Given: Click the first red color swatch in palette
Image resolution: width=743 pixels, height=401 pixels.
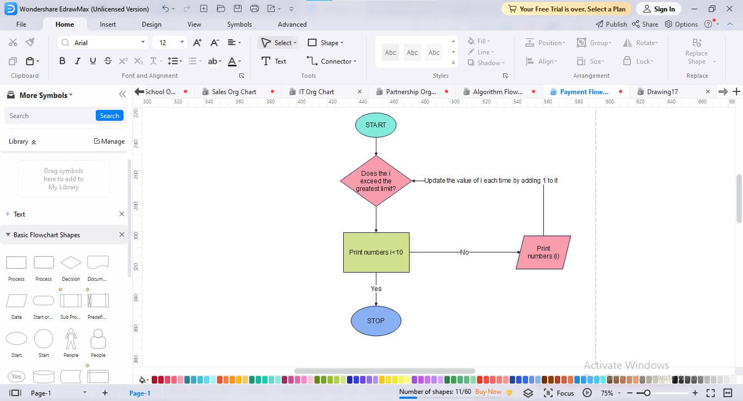Looking at the screenshot, I should tap(154, 379).
